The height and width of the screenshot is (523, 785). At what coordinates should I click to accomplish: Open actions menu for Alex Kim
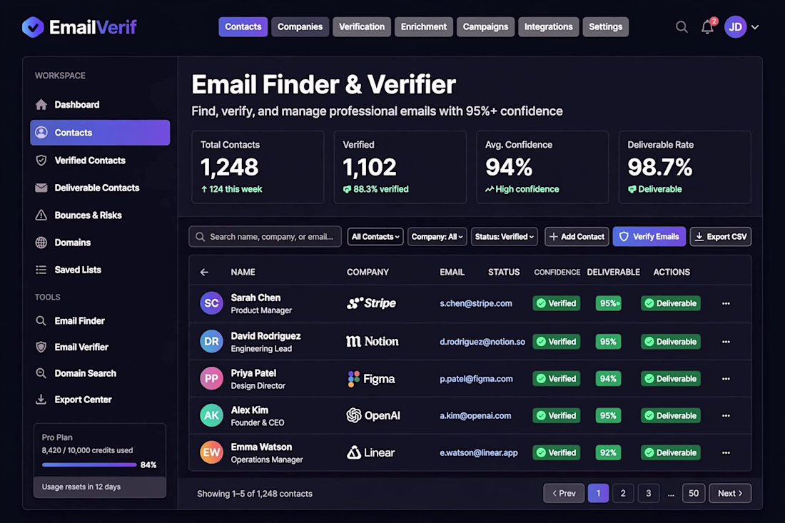[726, 416]
